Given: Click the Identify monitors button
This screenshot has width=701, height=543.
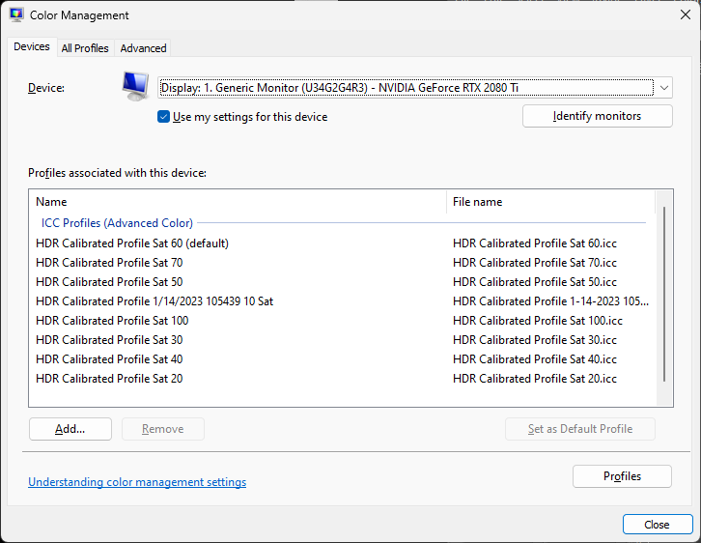Looking at the screenshot, I should click(598, 116).
